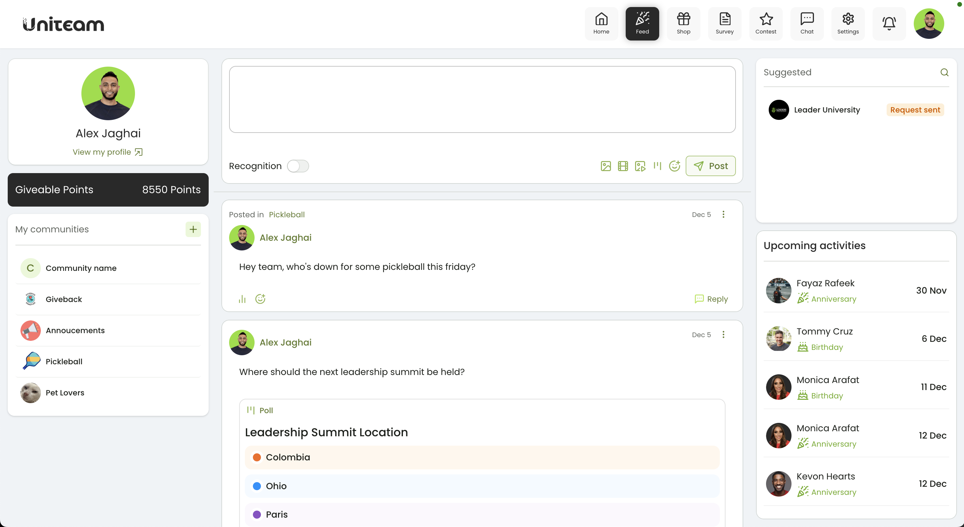The width and height of the screenshot is (964, 527).
Task: Open the Pet Lovers community
Action: point(65,392)
